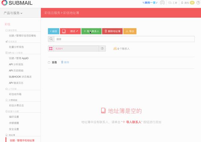Screen dimensions: 201x142
Task: Click the 计费明细 section icon
Action: click(7, 100)
